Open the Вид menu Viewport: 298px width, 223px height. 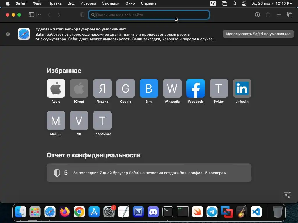(71, 3)
